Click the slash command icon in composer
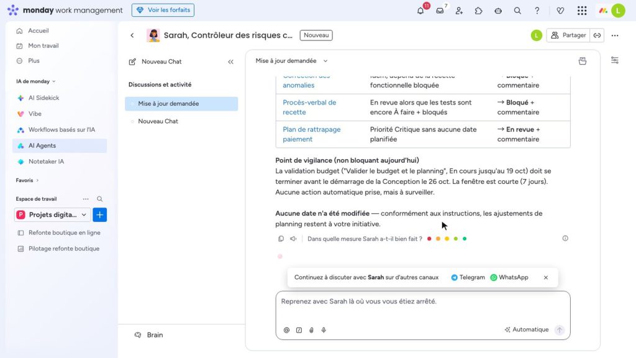The width and height of the screenshot is (636, 358). pyautogui.click(x=299, y=330)
